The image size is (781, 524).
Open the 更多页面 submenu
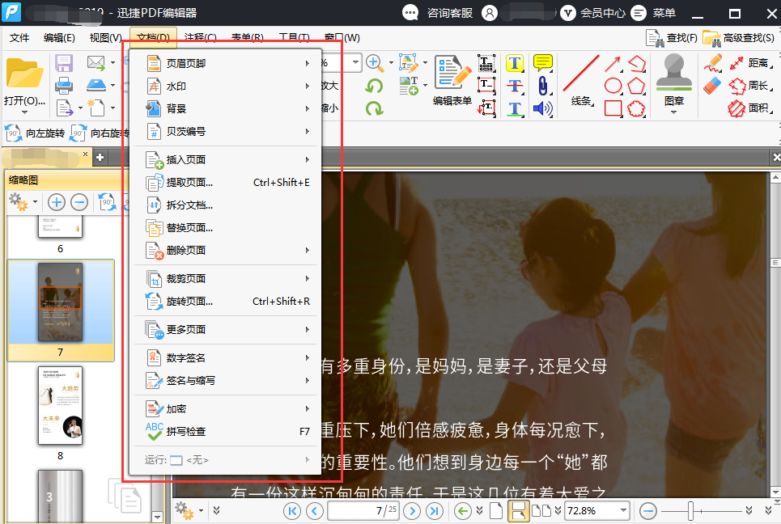[x=226, y=329]
